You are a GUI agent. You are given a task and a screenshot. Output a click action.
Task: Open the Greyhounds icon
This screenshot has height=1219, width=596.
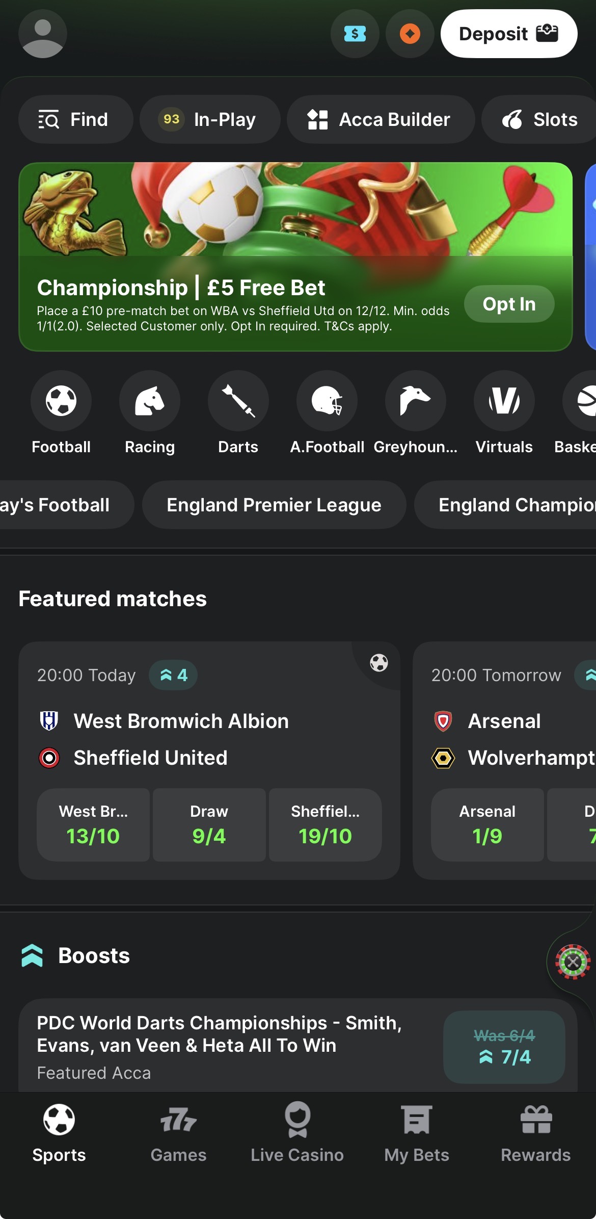pyautogui.click(x=416, y=401)
